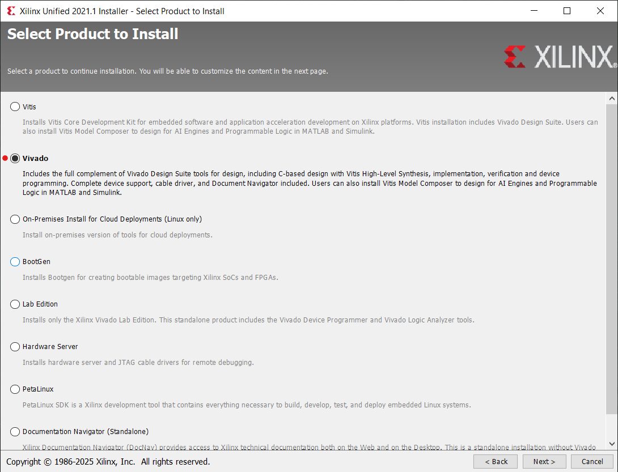Select Documentation Navigator (Standalone) option
Image resolution: width=618 pixels, height=472 pixels.
pos(15,432)
